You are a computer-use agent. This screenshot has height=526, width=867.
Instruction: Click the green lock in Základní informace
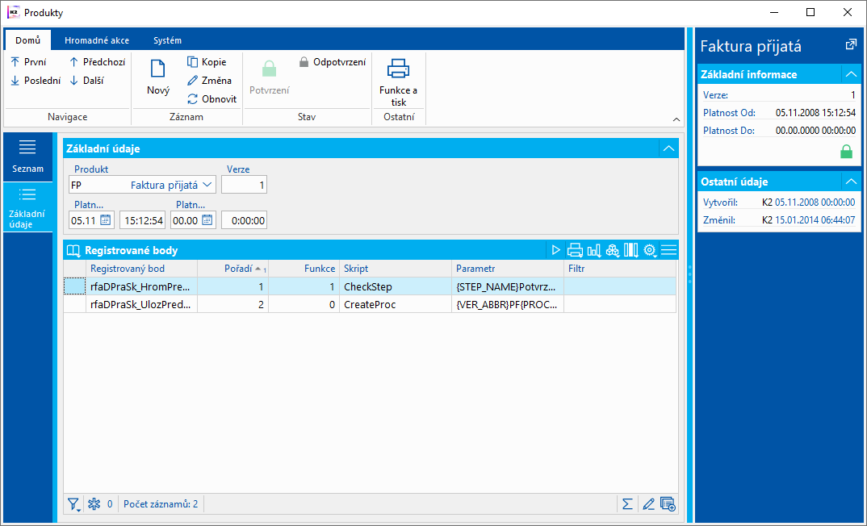[x=846, y=152]
